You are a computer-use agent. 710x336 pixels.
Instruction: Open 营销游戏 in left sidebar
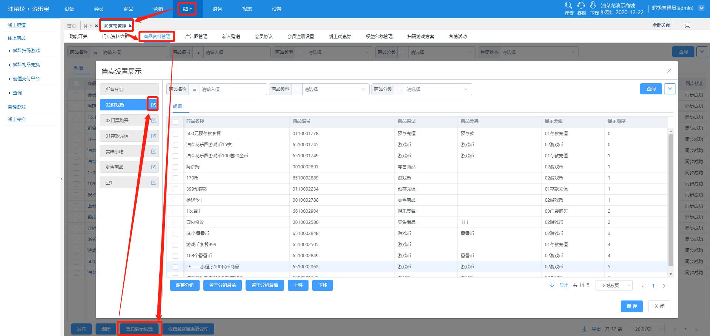coord(17,107)
